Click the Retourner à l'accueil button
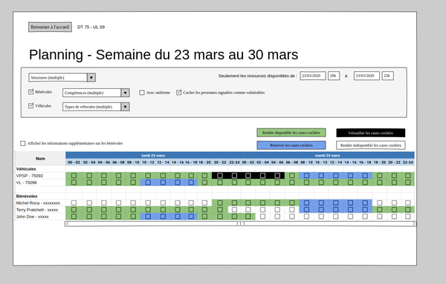The height and width of the screenshot is (284, 446). [x=50, y=27]
